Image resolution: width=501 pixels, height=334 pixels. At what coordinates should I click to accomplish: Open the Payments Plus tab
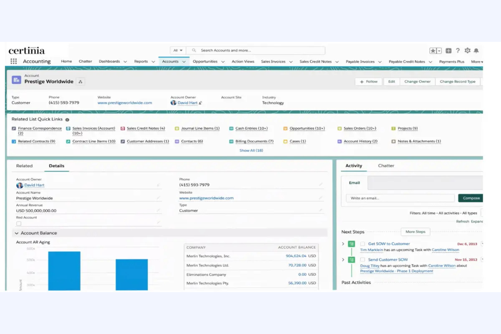(452, 62)
